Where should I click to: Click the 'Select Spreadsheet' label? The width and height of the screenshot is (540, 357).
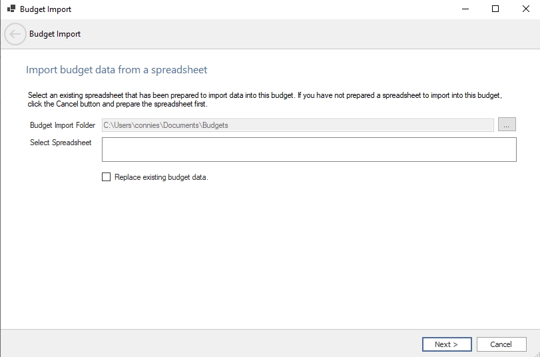pyautogui.click(x=61, y=143)
